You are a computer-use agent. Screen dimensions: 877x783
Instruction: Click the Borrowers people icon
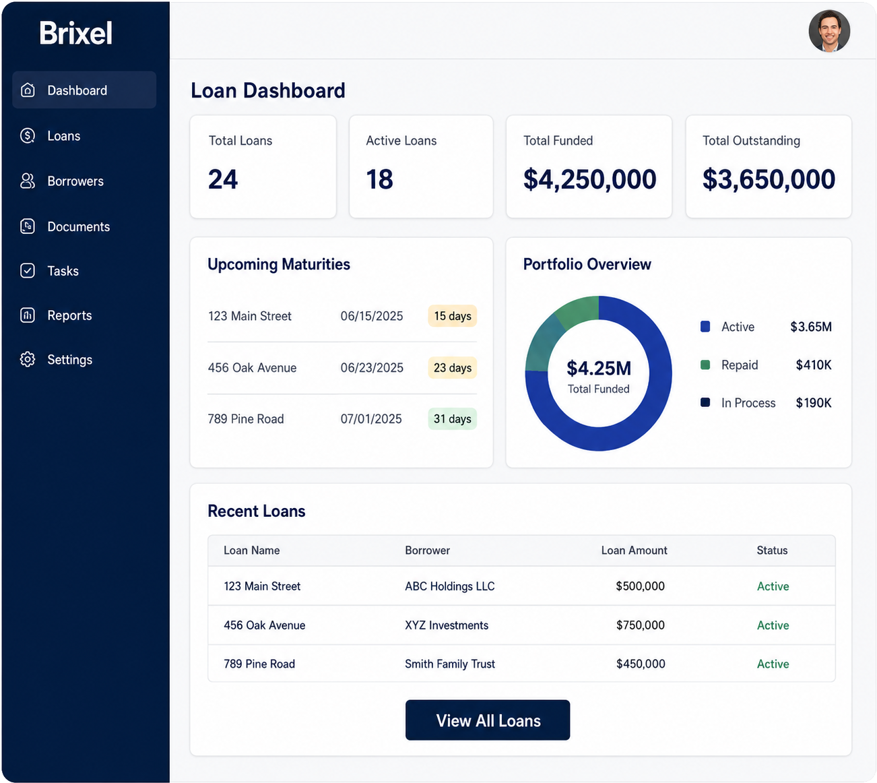click(x=28, y=181)
